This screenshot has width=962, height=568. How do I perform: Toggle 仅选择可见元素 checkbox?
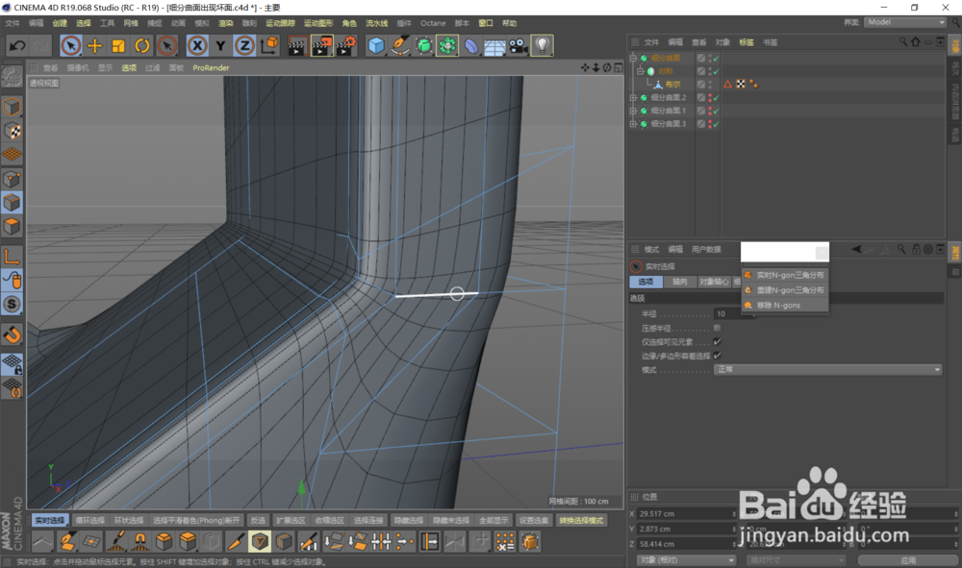pyautogui.click(x=718, y=342)
